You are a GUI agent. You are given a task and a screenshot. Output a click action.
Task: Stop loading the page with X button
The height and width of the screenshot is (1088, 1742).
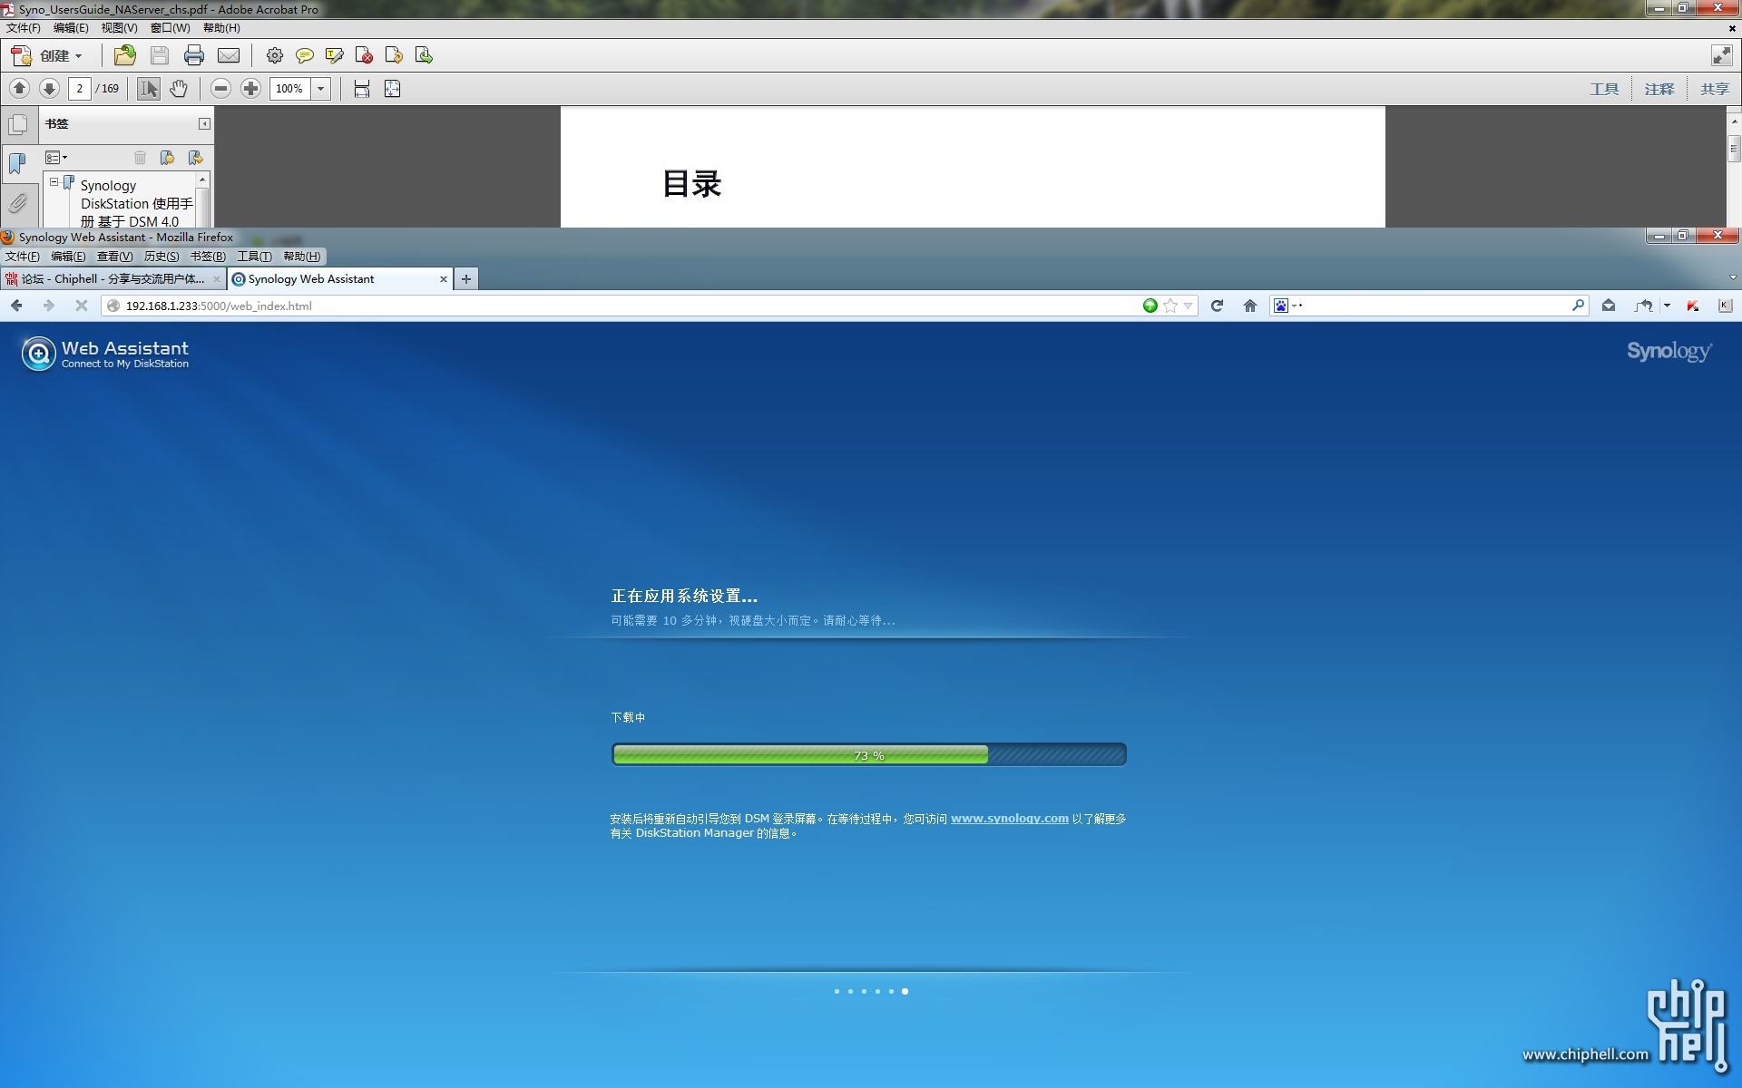point(82,306)
